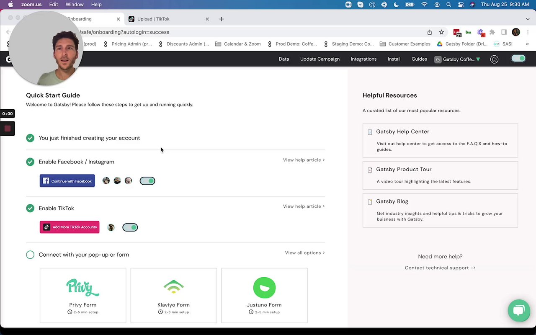Click green checkmark beside Enable TikTok
This screenshot has width=536, height=335.
coord(30,208)
